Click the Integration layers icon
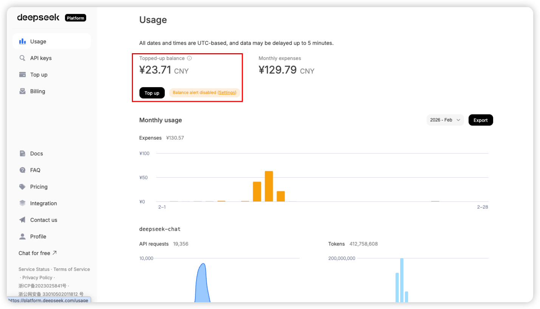Viewport: 540px width, 309px height. point(23,203)
